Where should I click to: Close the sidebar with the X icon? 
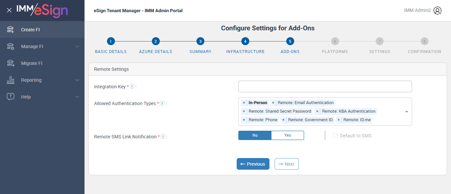(9, 10)
